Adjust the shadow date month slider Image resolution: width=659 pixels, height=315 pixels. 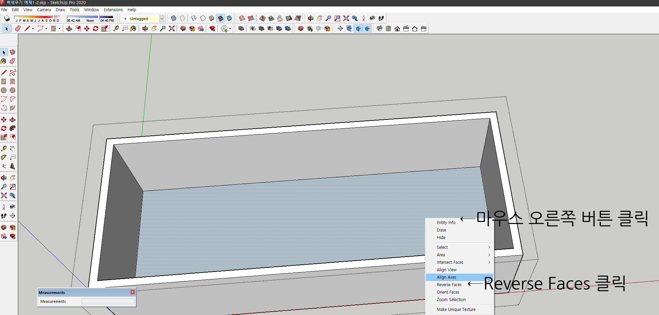(x=37, y=17)
